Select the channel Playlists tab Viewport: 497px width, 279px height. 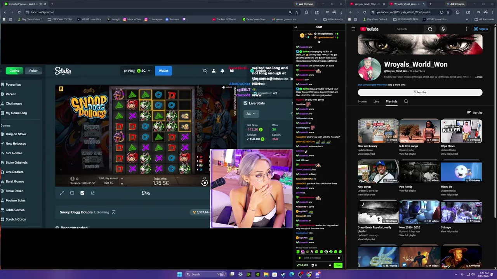pos(391,102)
